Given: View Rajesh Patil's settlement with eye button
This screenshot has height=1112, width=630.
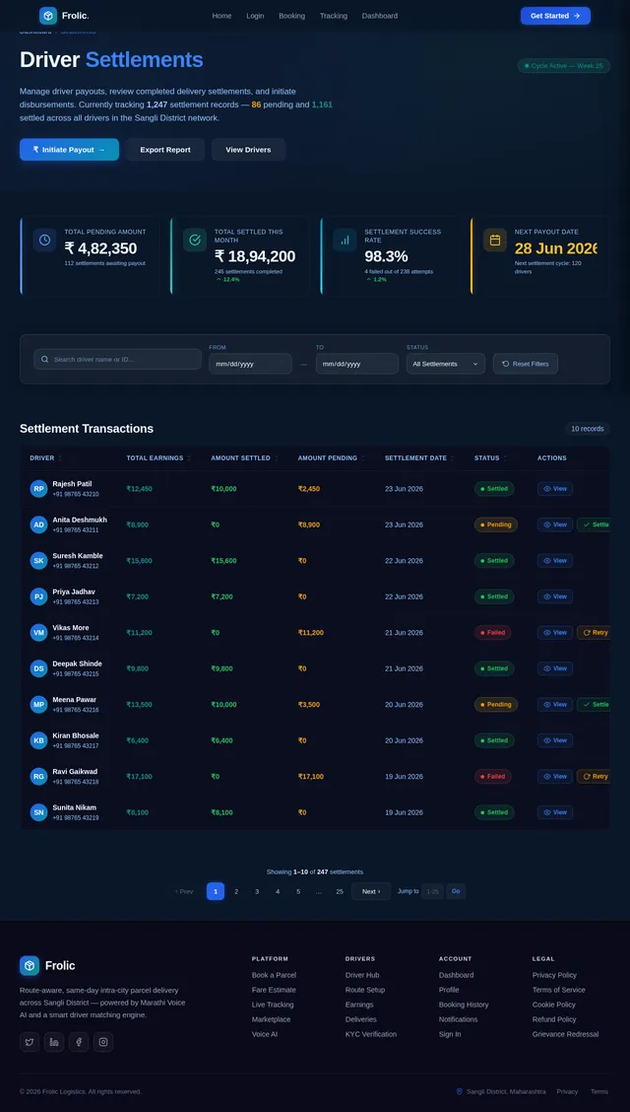Looking at the screenshot, I should [x=555, y=489].
